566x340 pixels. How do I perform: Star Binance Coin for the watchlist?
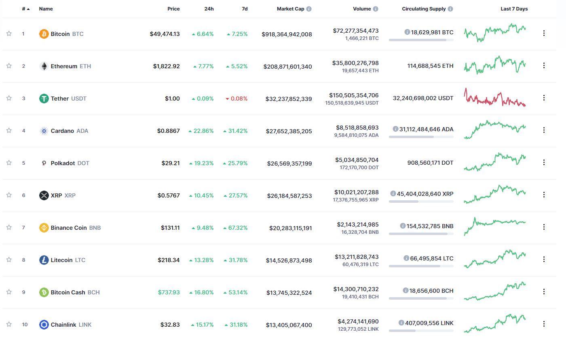[9, 227]
